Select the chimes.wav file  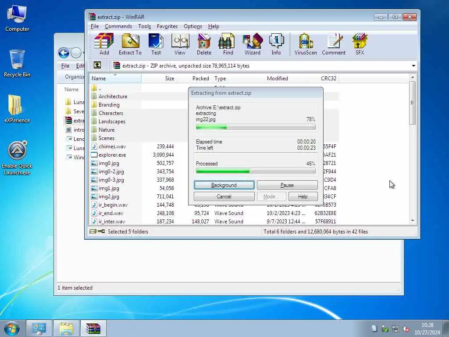click(x=112, y=147)
